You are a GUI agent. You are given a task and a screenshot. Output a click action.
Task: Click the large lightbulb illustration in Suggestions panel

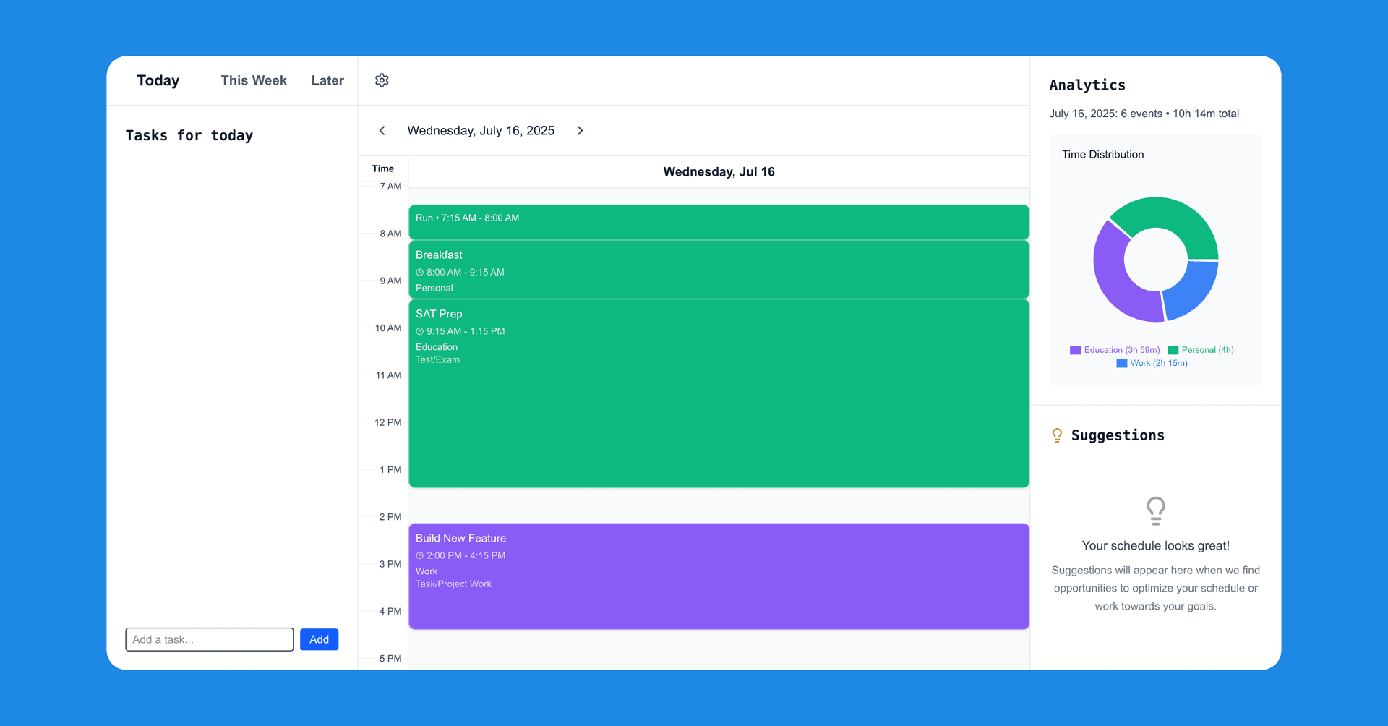pyautogui.click(x=1155, y=511)
